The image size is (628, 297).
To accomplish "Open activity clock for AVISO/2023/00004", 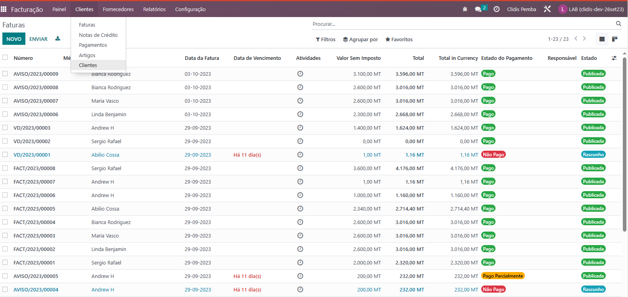I will [300, 289].
